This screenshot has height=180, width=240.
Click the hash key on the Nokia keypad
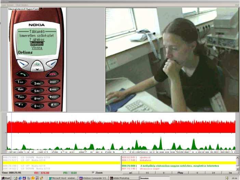click(54, 105)
